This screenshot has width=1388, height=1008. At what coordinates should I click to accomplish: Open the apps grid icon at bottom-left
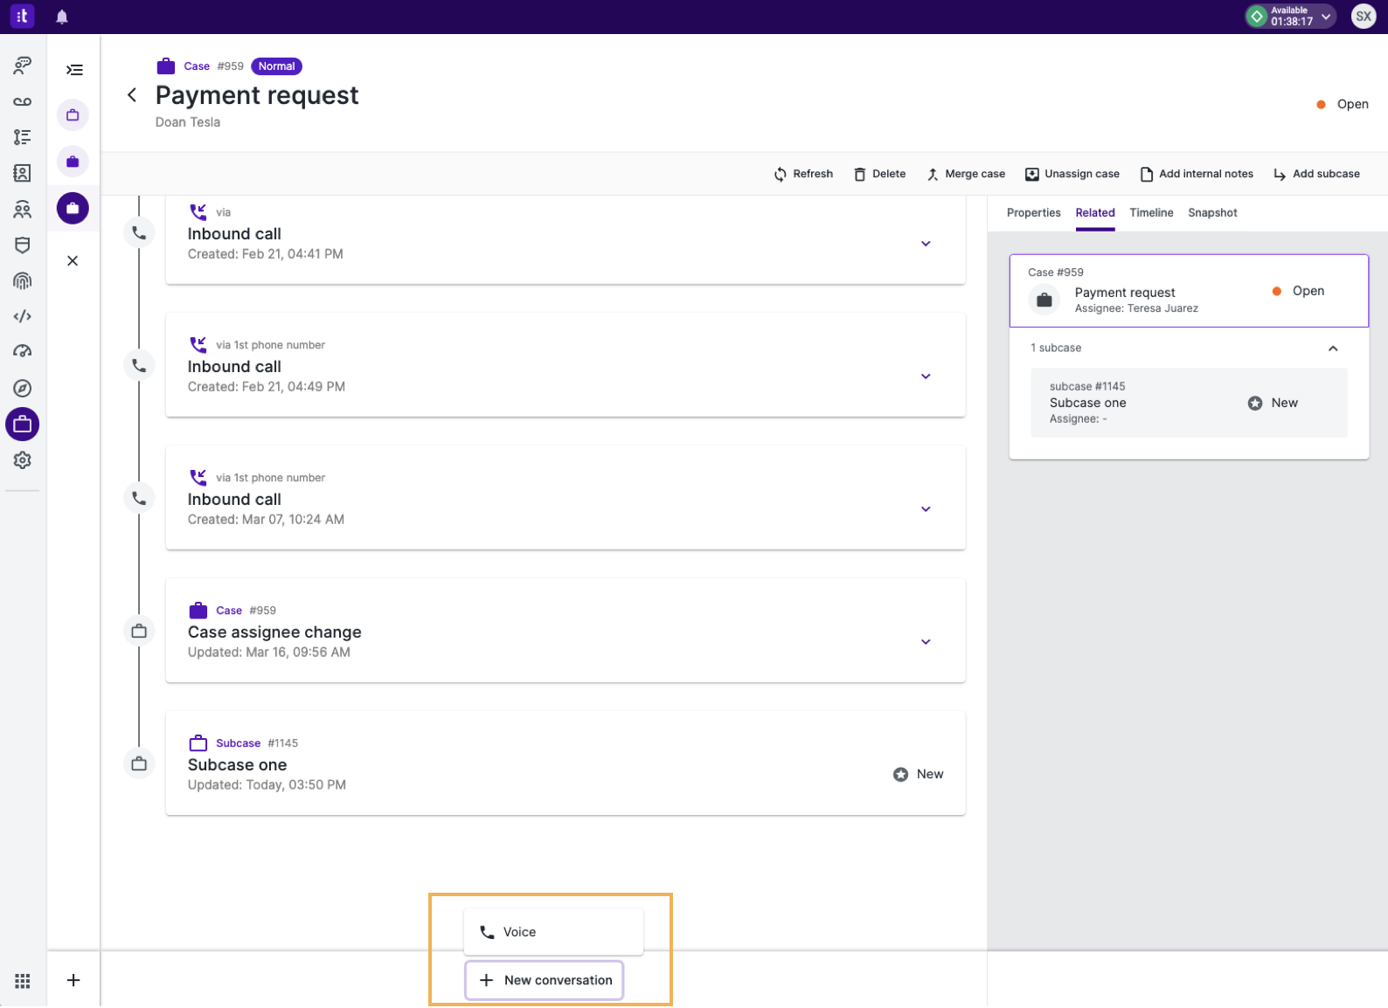23,981
